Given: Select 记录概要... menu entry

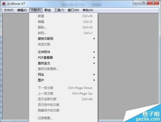Looking at the screenshot, I should pos(63,118).
